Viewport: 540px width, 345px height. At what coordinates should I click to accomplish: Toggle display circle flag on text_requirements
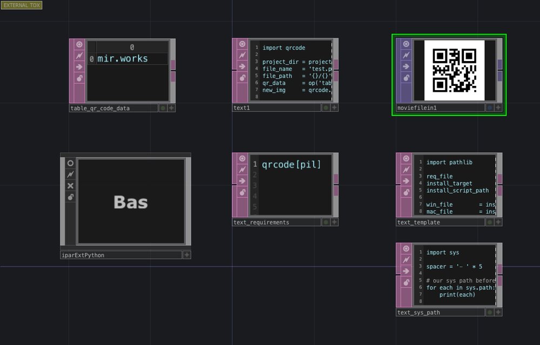pos(326,222)
